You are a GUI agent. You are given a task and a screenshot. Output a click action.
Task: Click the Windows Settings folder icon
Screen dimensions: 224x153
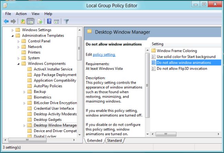[18, 30]
